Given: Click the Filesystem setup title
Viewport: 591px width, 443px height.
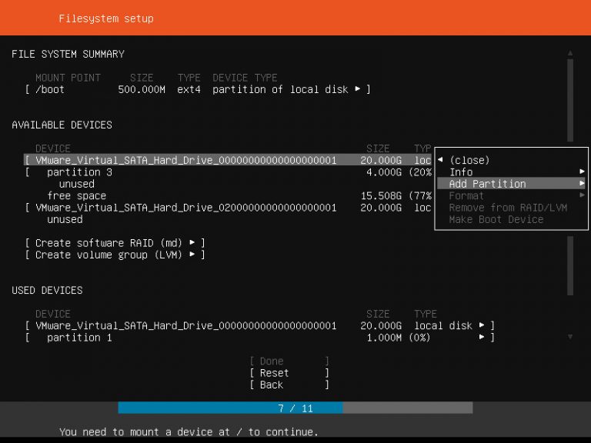Looking at the screenshot, I should [106, 18].
